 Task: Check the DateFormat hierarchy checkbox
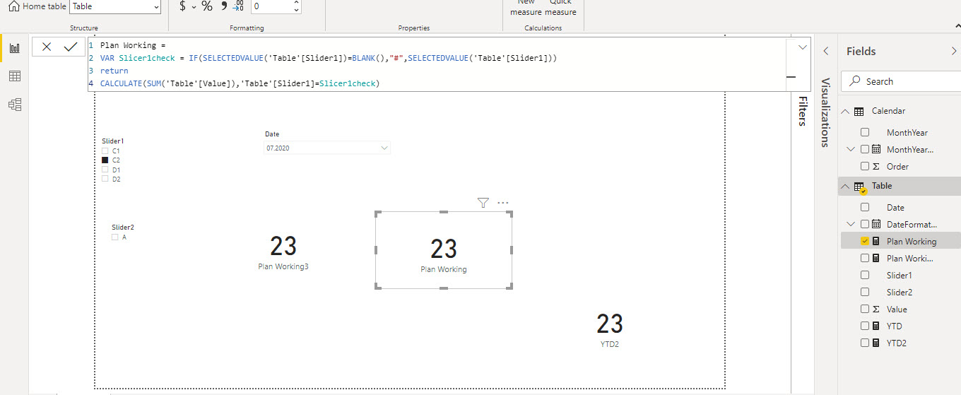pos(865,224)
